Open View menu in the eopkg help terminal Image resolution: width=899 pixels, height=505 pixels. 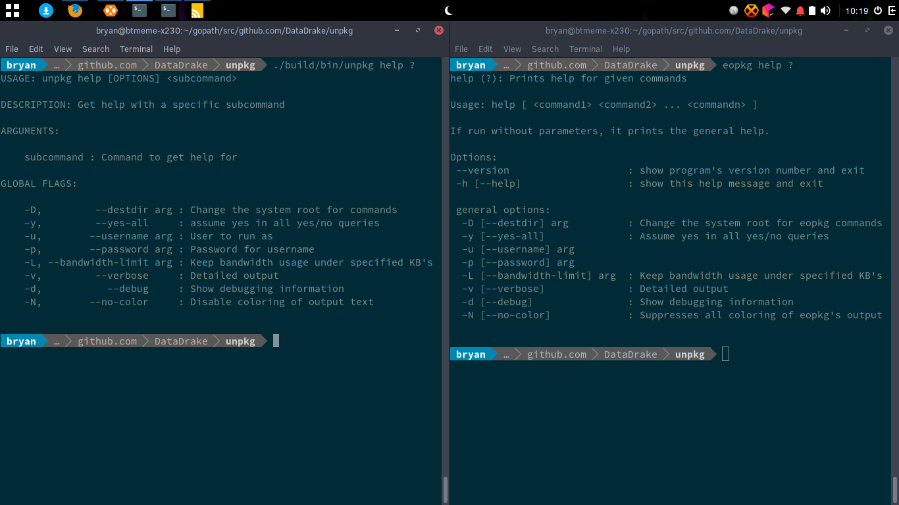(512, 49)
